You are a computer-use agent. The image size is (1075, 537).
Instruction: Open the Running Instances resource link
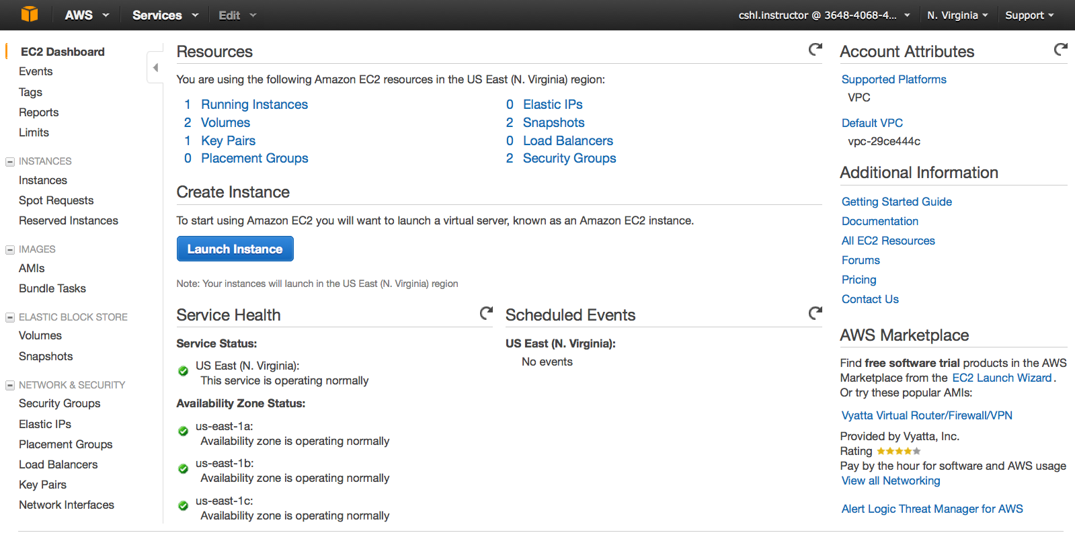tap(254, 104)
